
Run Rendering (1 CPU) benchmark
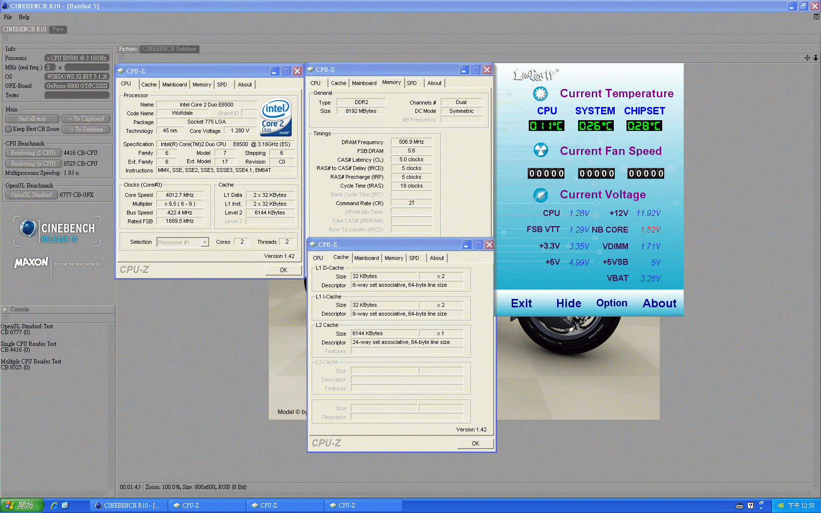coord(34,153)
